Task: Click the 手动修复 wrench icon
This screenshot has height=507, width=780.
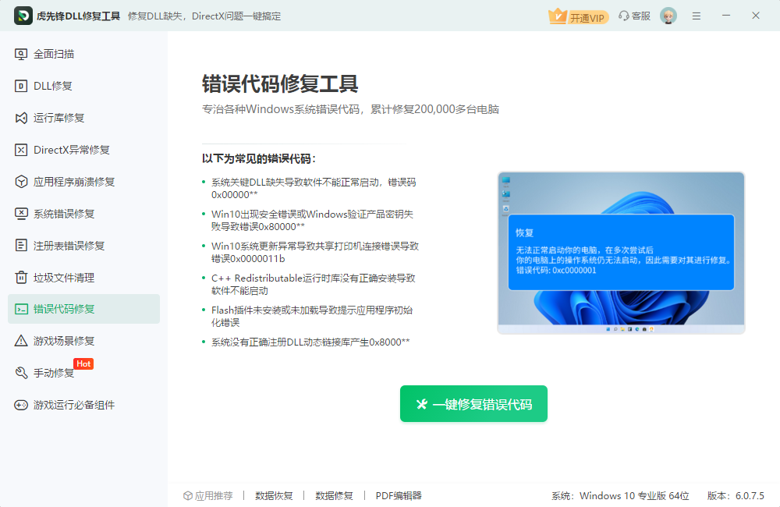Action: pos(21,373)
